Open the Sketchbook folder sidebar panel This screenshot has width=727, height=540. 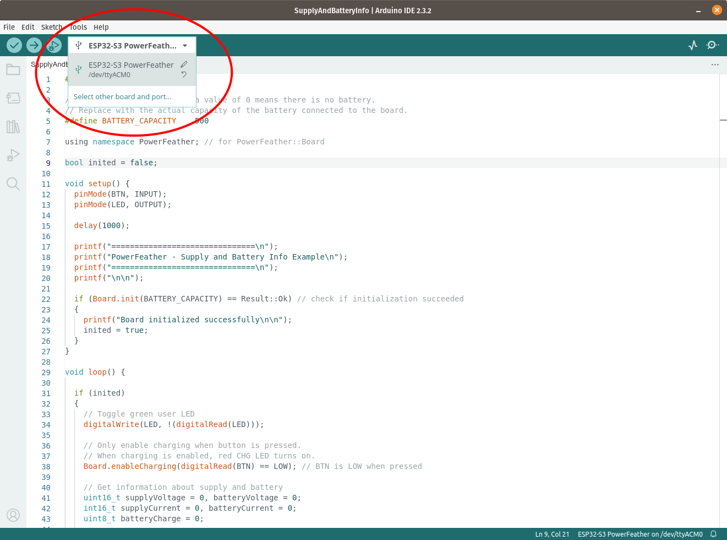(x=13, y=69)
